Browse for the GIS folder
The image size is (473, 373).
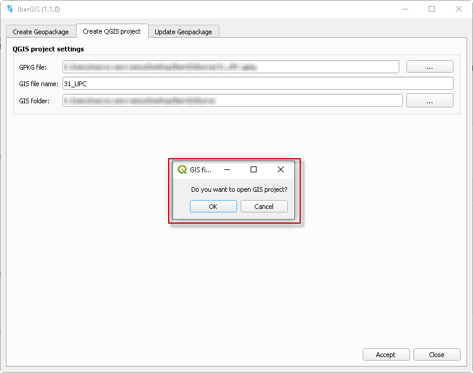point(429,101)
